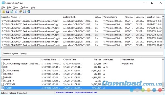Click the Save floppy disk icon
165x95 pixels.
pos(7,12)
